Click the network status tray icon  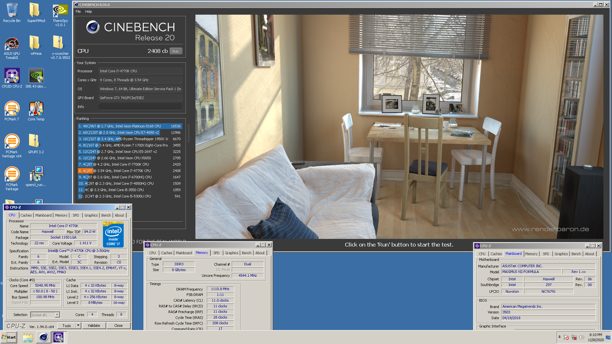[x=574, y=337]
